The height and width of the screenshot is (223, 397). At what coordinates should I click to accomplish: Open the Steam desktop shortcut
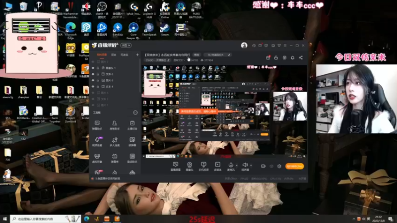coord(165,29)
